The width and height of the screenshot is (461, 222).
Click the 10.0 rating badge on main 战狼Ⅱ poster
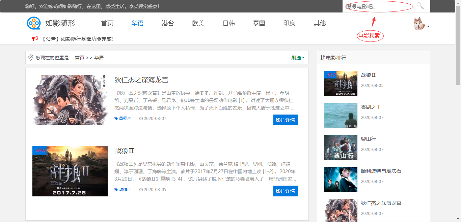pyautogui.click(x=39, y=150)
